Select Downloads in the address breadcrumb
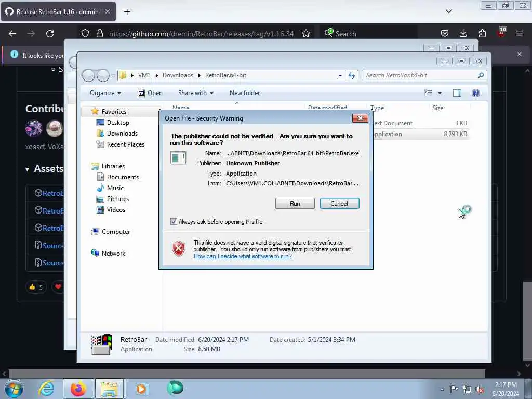The image size is (532, 399). click(178, 75)
